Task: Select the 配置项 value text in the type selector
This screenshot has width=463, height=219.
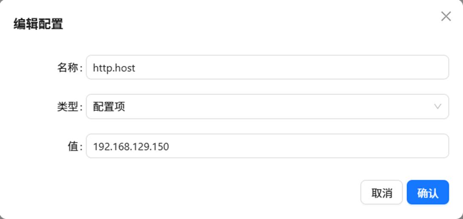Action: (x=109, y=107)
